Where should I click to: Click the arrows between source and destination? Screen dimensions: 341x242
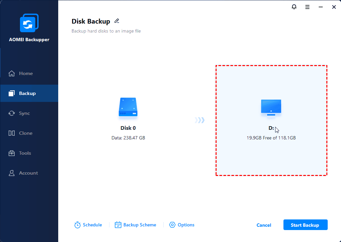(x=200, y=120)
